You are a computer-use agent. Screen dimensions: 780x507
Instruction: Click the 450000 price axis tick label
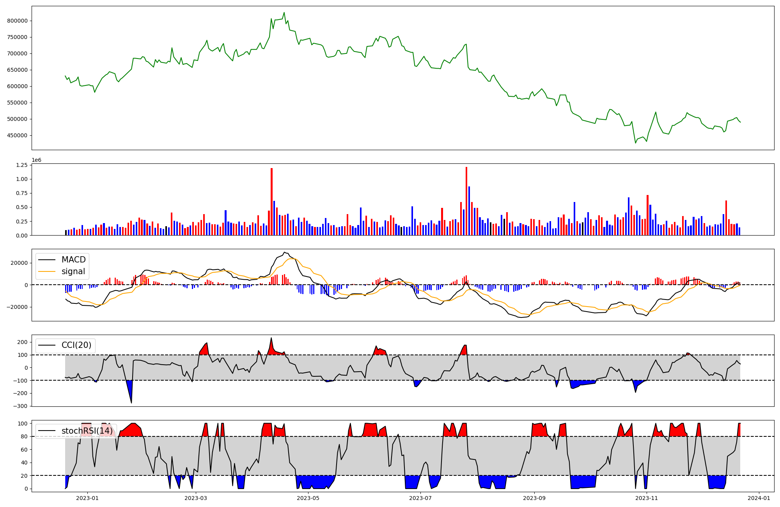[18, 135]
